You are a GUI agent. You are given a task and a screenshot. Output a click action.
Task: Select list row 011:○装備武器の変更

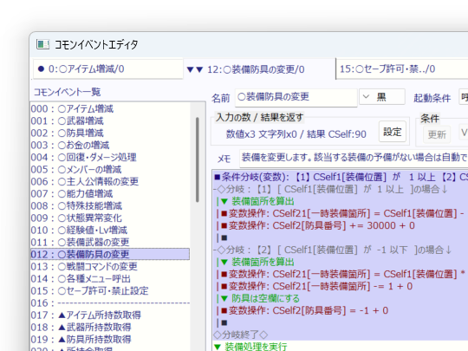point(110,242)
